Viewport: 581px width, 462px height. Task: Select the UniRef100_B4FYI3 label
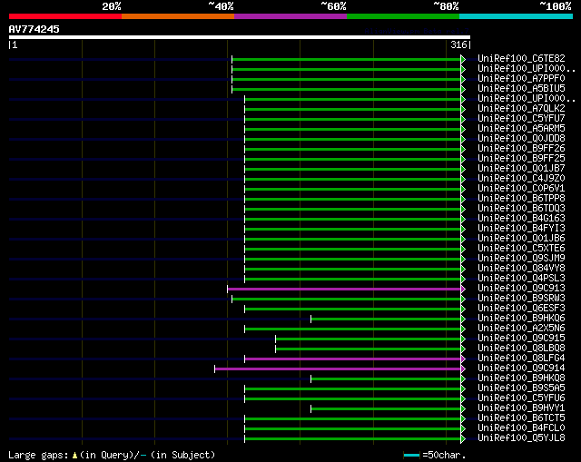[521, 229]
